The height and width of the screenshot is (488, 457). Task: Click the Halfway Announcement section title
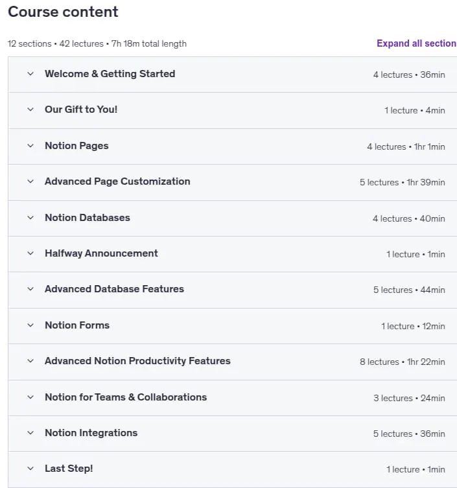coord(101,253)
